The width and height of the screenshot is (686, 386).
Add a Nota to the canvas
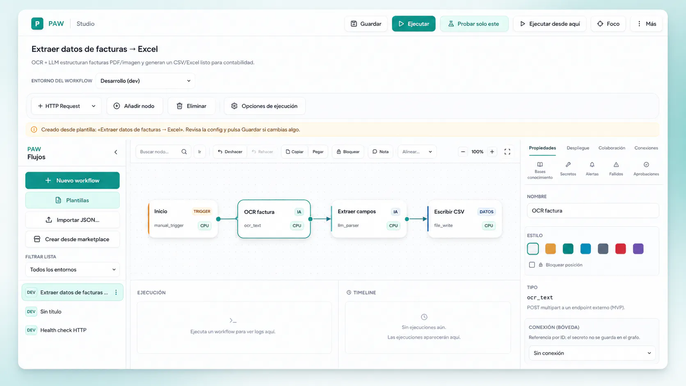[381, 152]
